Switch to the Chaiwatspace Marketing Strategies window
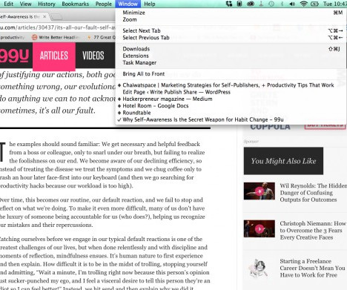The height and width of the screenshot is (290, 347). coord(231,85)
